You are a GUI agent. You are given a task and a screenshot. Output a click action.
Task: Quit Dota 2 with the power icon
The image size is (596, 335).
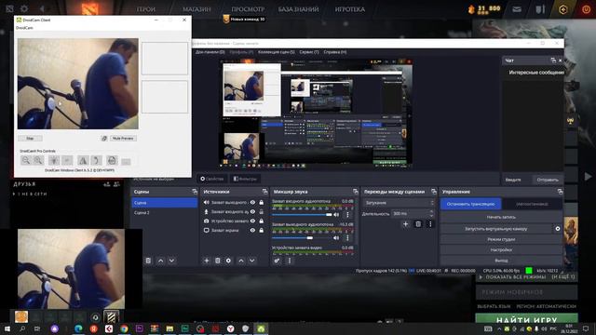click(x=586, y=9)
